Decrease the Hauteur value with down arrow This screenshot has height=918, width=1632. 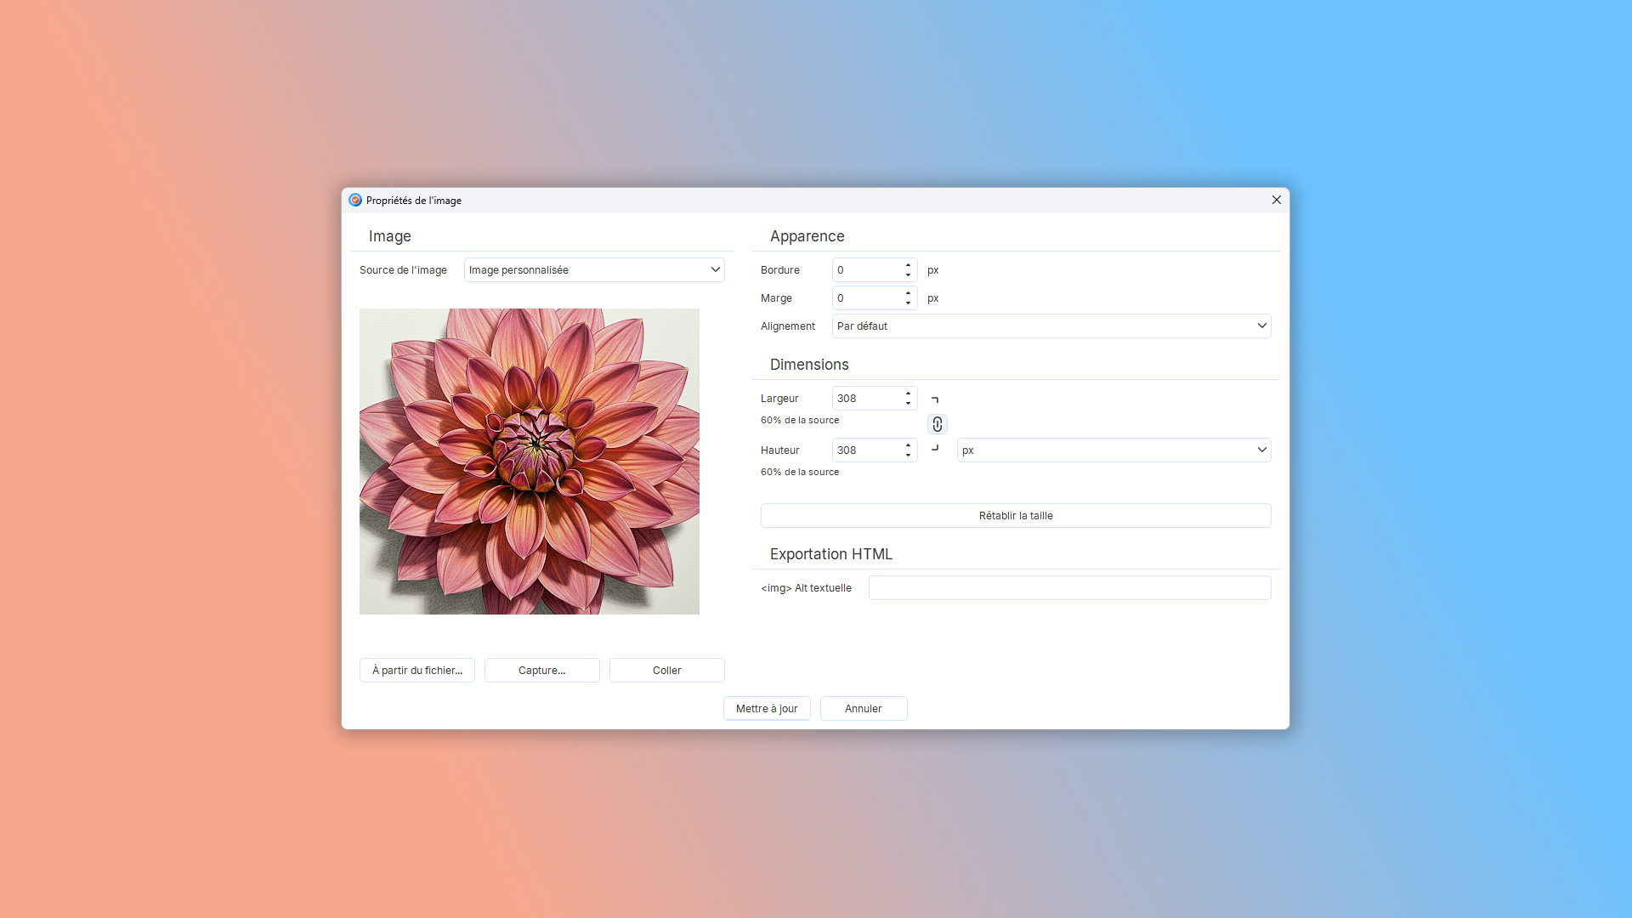tap(908, 455)
